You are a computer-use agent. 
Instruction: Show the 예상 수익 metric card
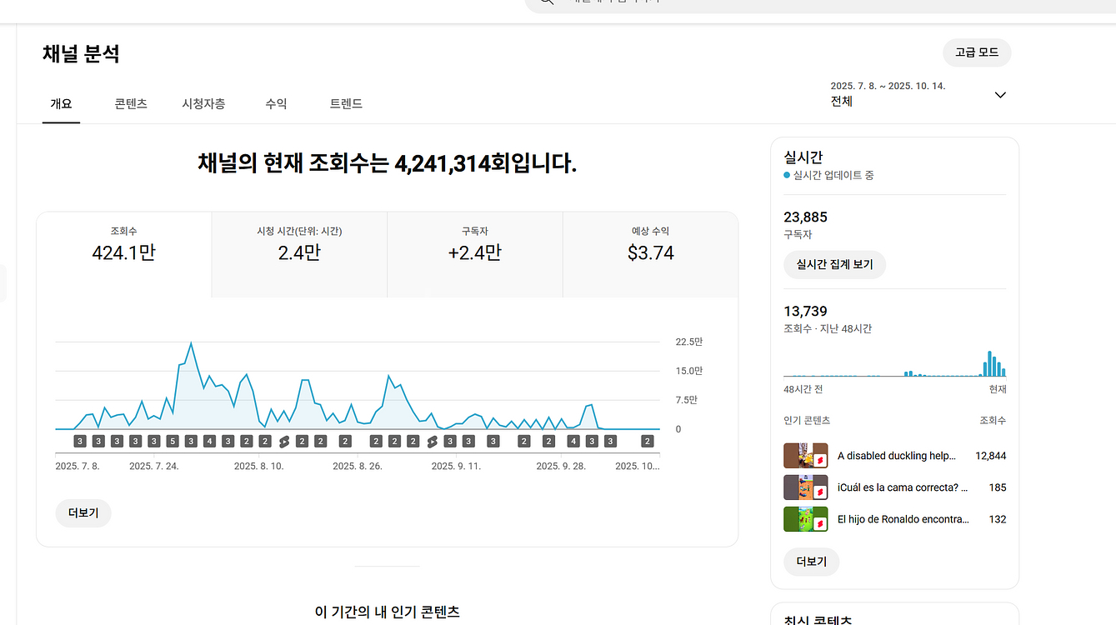coord(650,254)
